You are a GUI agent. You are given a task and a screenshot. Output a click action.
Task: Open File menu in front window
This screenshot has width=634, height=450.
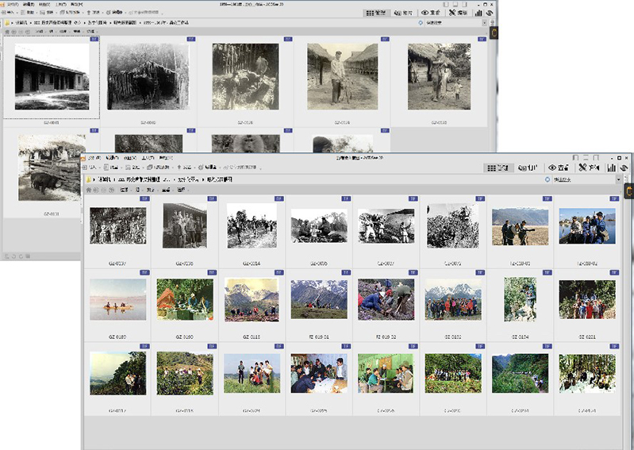(93, 158)
